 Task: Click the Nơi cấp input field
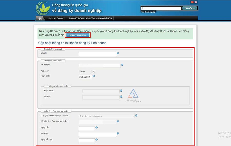coord(98,134)
